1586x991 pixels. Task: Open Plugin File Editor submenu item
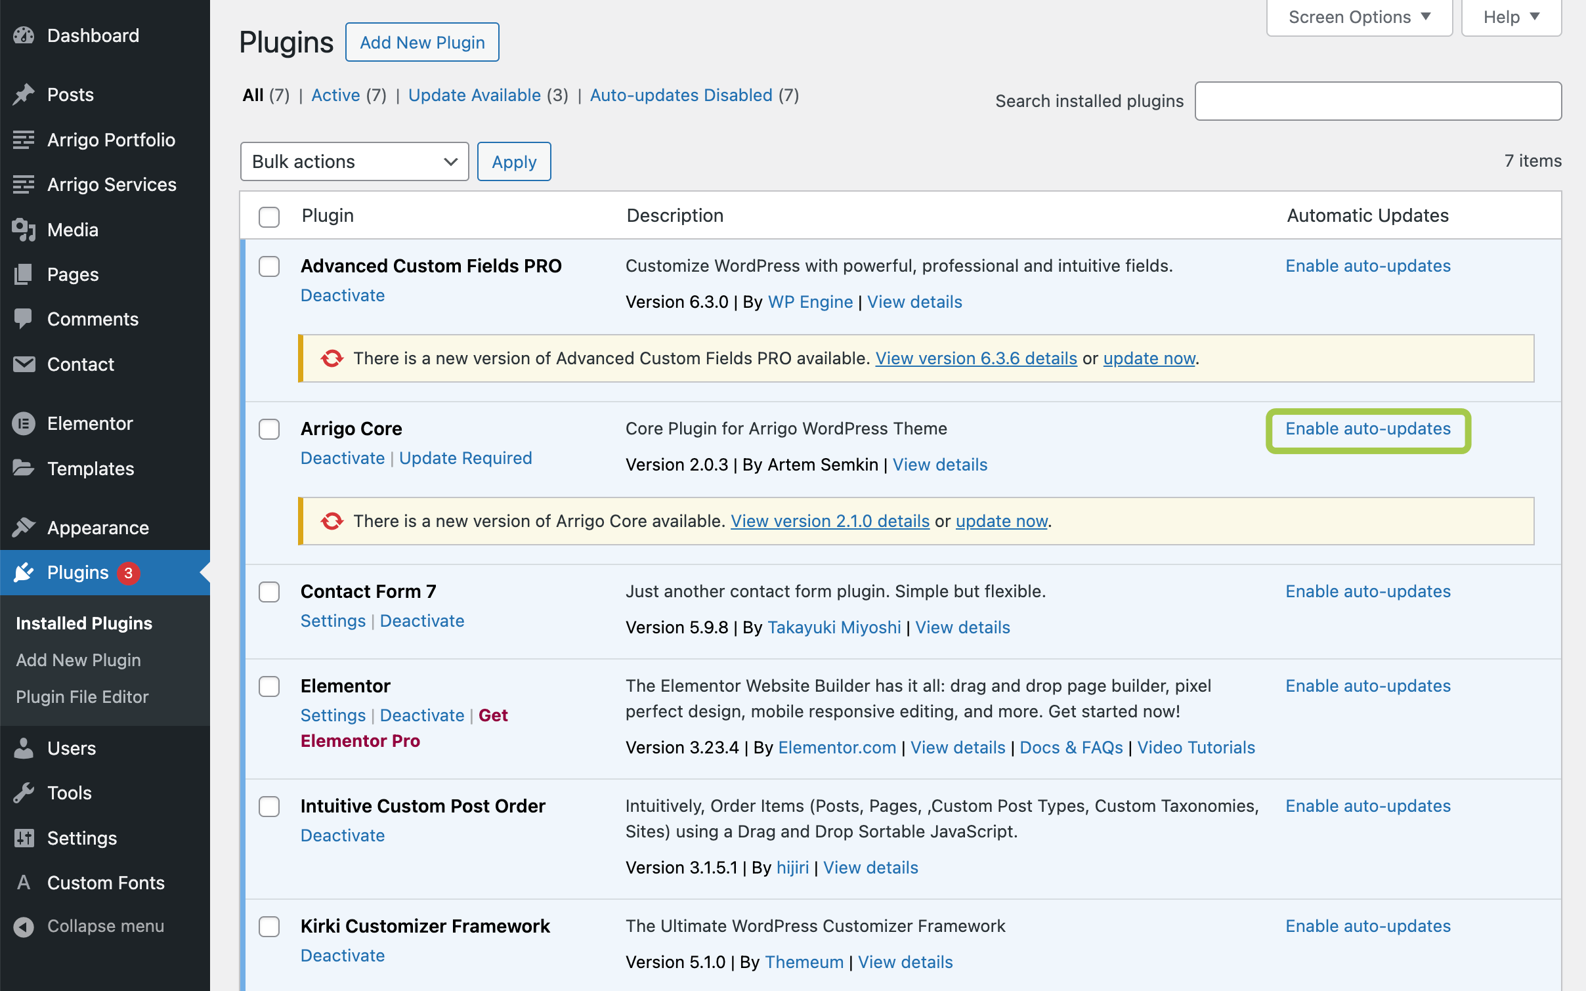(82, 697)
